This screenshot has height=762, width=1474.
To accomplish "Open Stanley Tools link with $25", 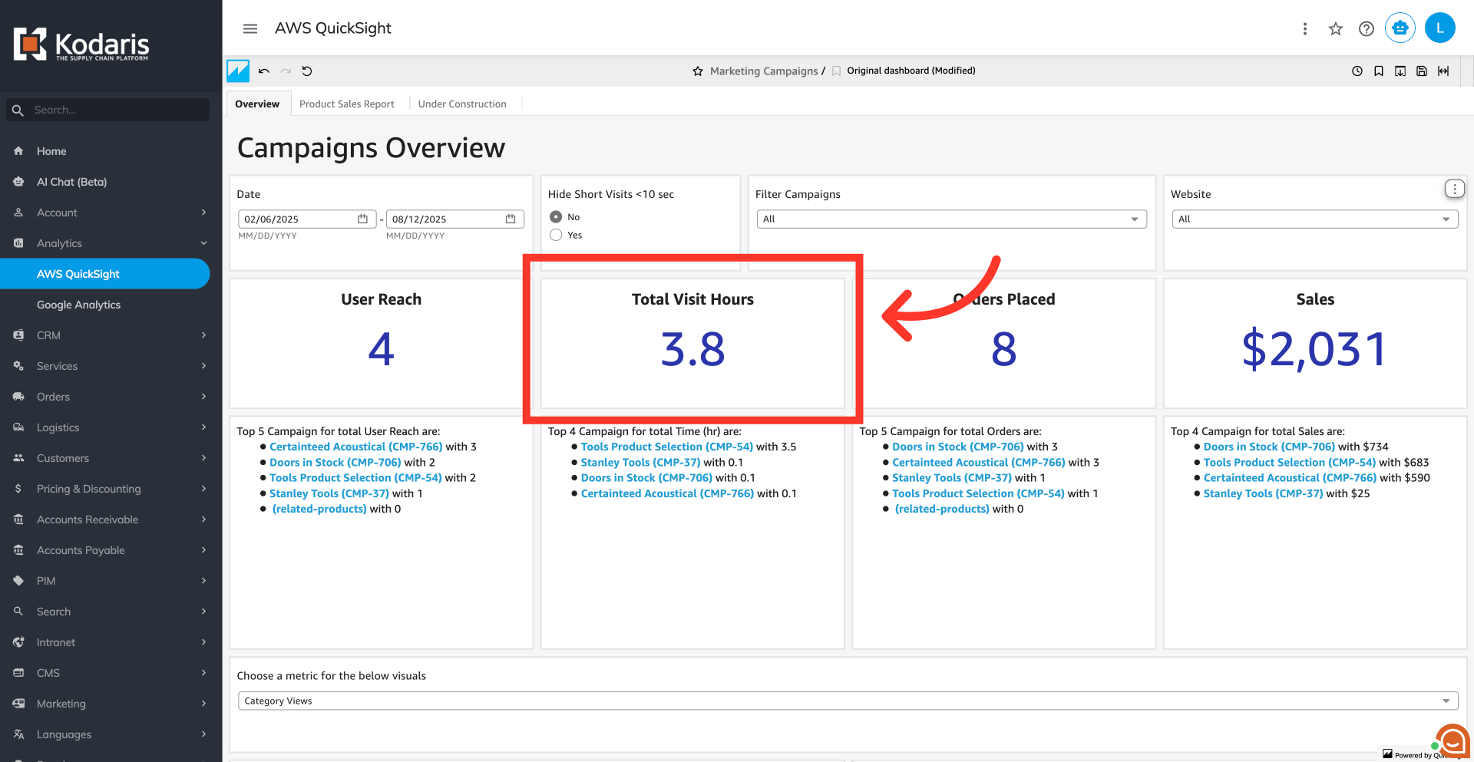I will coord(1264,493).
